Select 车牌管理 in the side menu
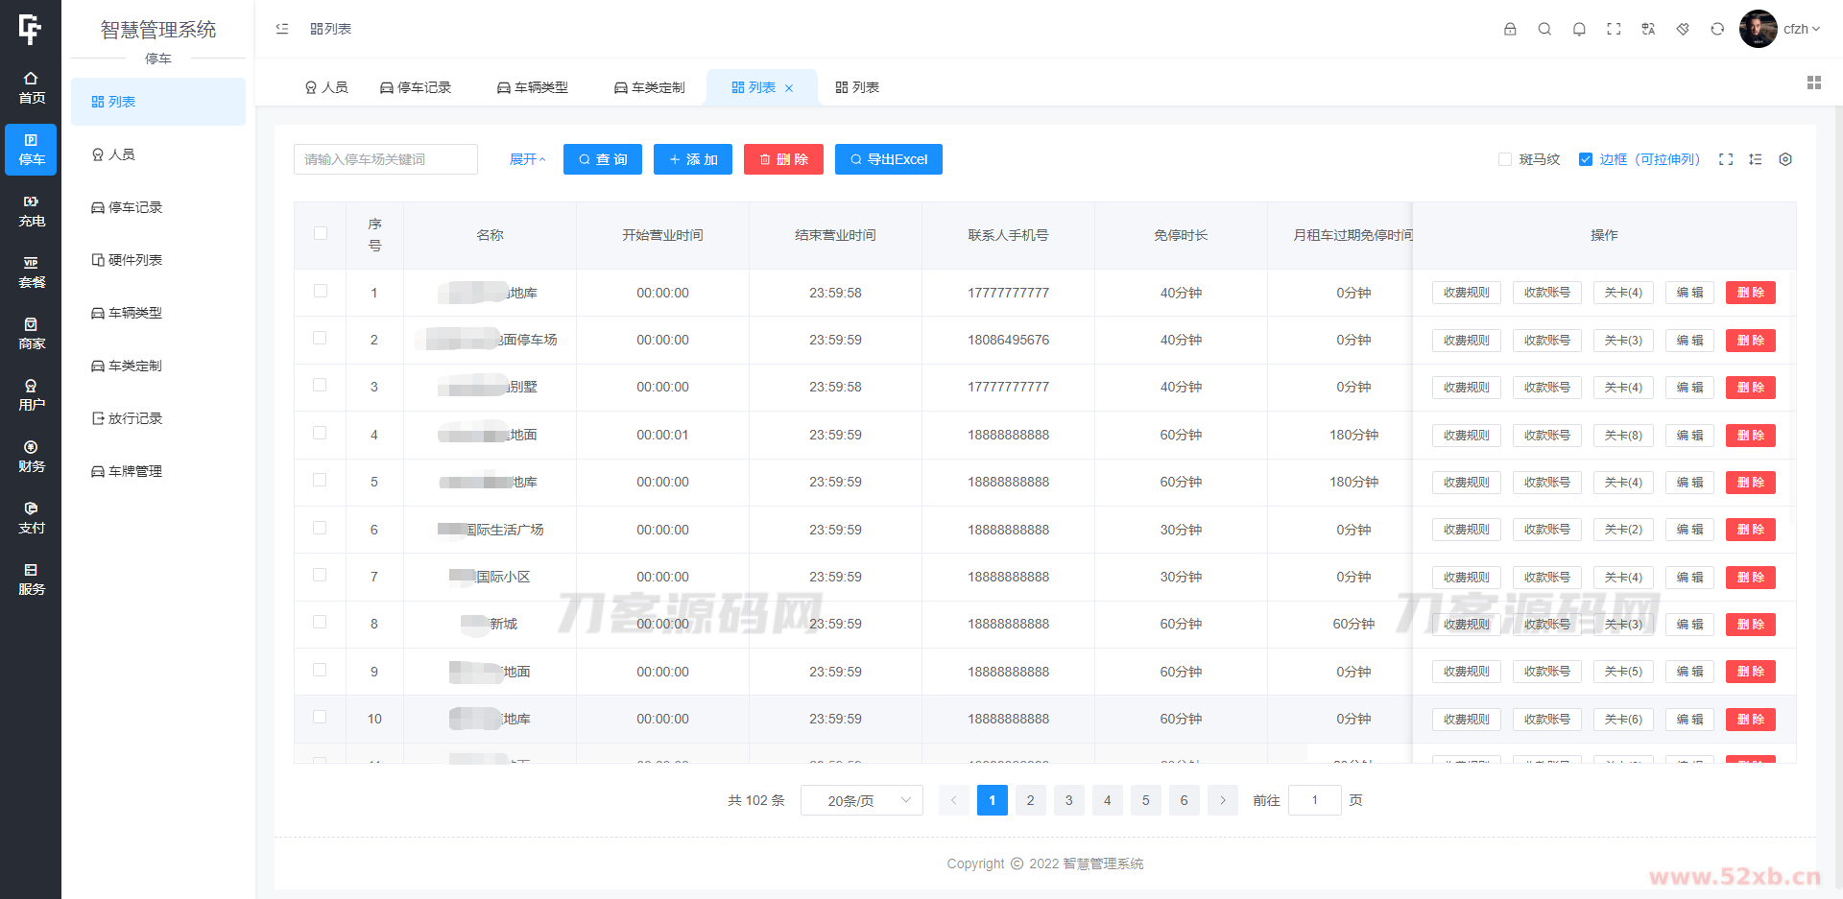The width and height of the screenshot is (1843, 899). click(134, 471)
